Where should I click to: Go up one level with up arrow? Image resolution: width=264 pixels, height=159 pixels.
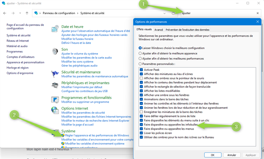(x=27, y=13)
